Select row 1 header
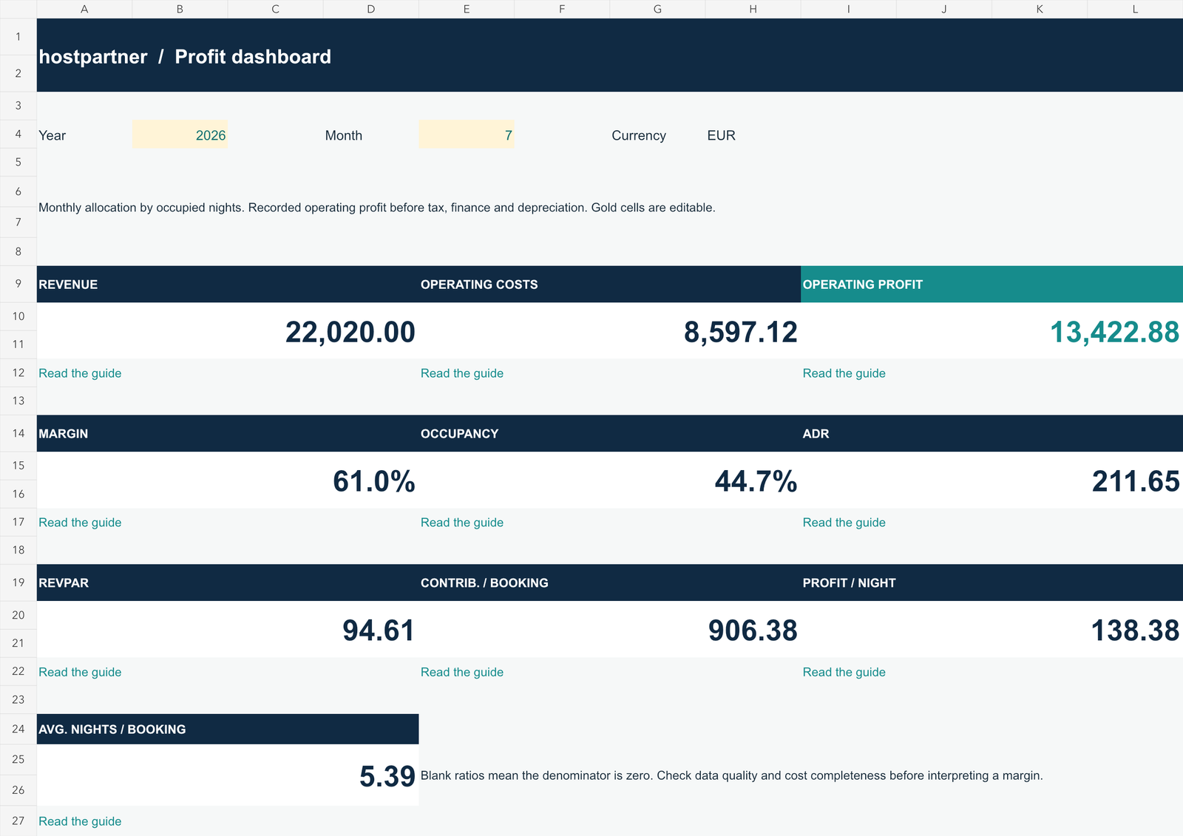The width and height of the screenshot is (1183, 836). tap(18, 37)
